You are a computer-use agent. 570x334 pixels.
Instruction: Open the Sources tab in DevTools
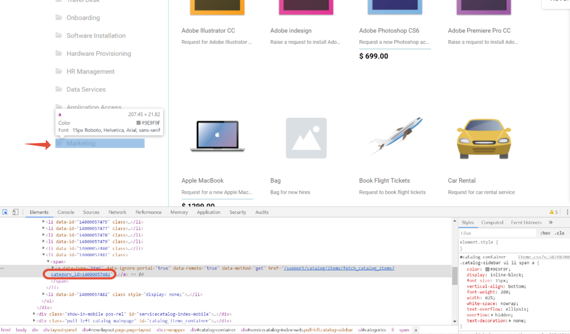click(91, 212)
